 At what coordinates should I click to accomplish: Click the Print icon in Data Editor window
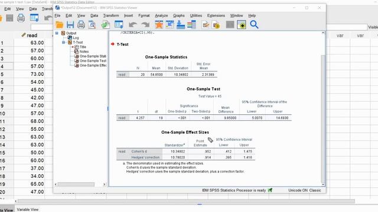(21, 18)
